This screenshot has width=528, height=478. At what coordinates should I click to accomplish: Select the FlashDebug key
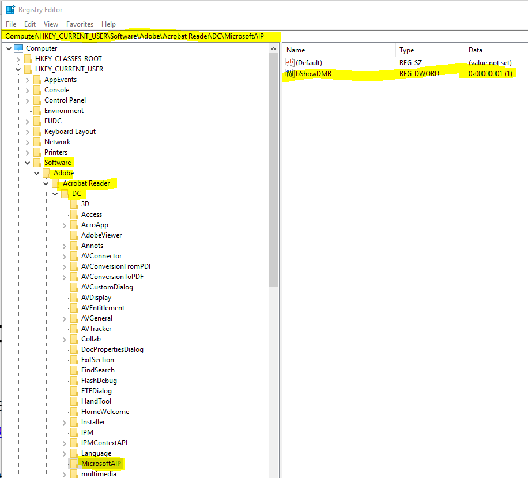coord(99,381)
